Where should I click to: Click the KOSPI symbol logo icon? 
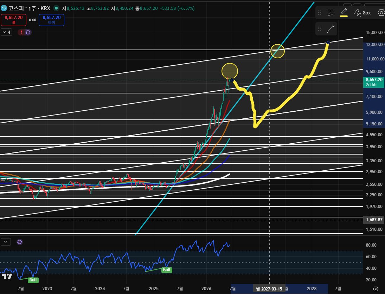tap(4, 8)
